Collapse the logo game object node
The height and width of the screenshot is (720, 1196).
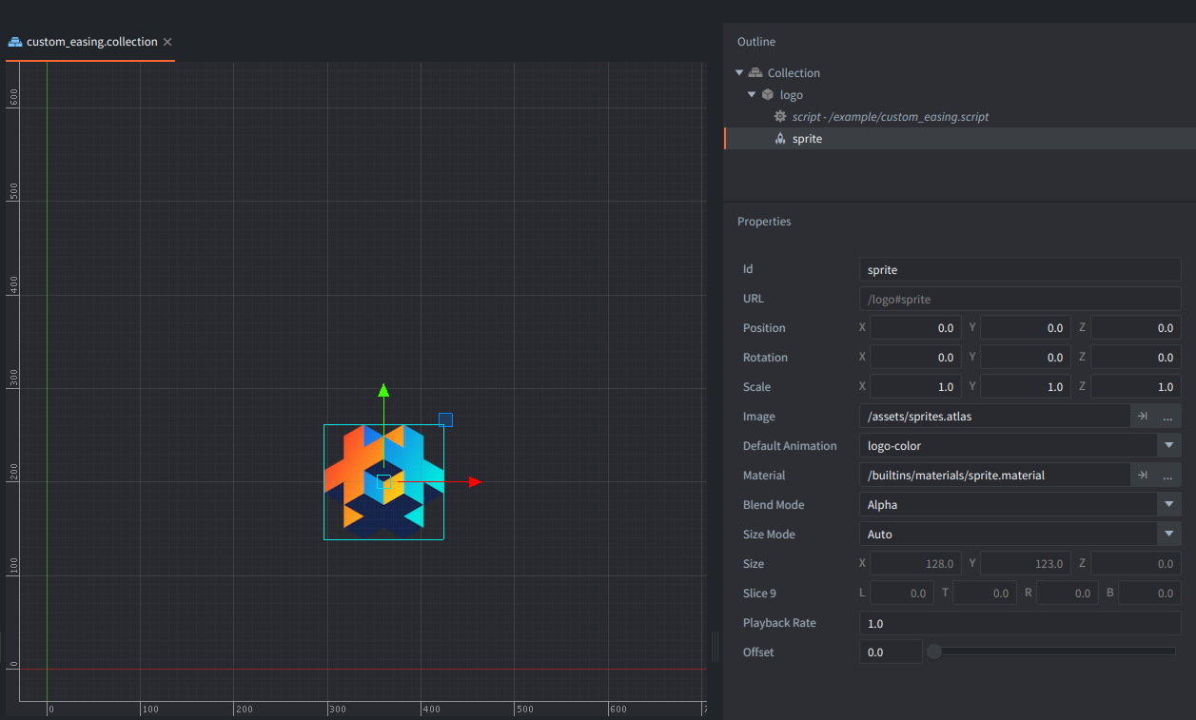point(752,95)
